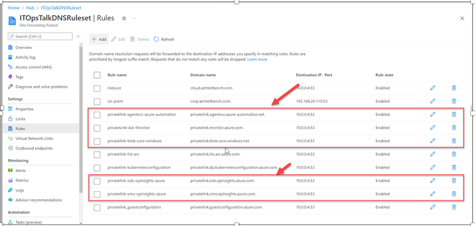Edit privateLink-Azr-Monitor rule pencil icon
Image resolution: width=475 pixels, height=226 pixels.
433,128
